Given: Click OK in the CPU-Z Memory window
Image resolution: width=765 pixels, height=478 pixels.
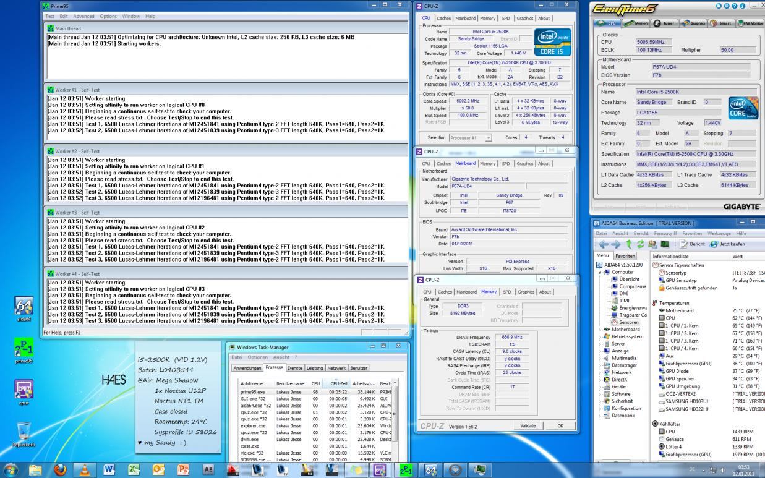Looking at the screenshot, I should (x=561, y=426).
